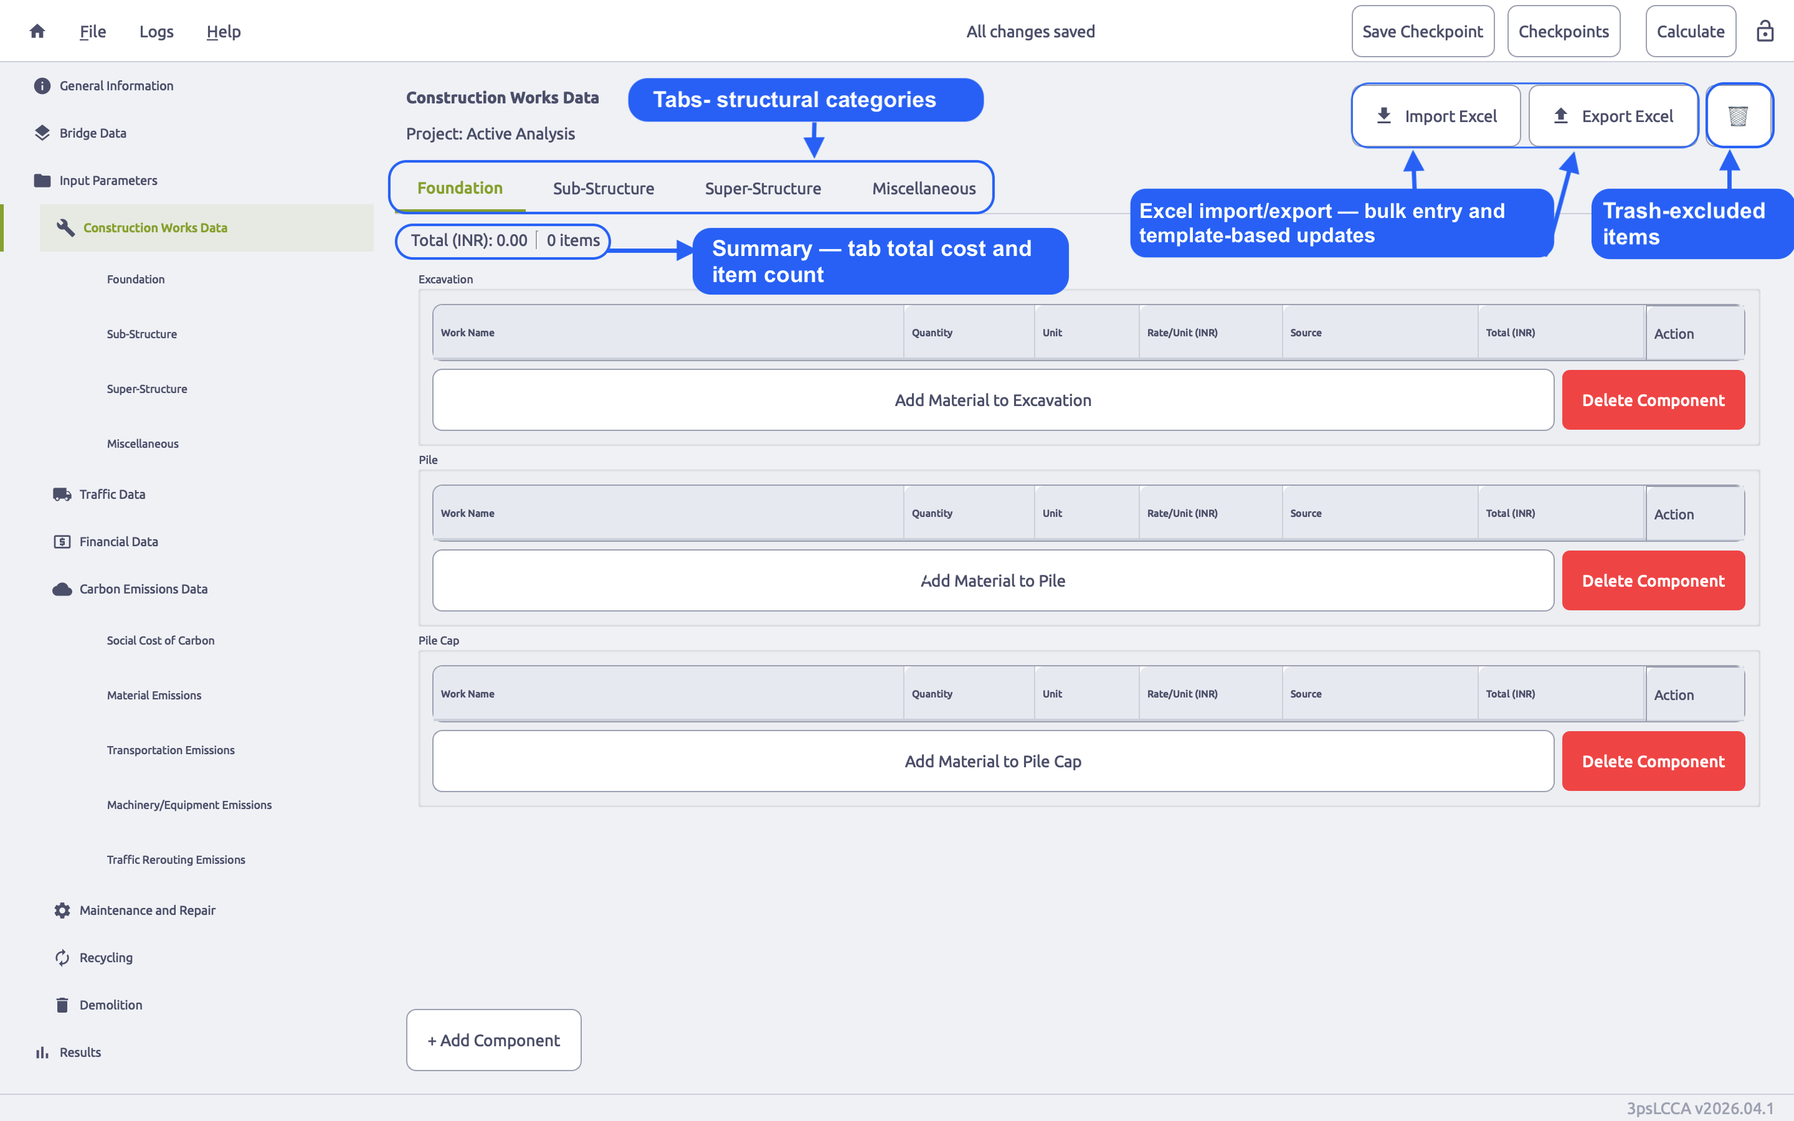Select Sub-Structure sidebar sub-item
Screen dimensions: 1794x1121
pos(141,334)
